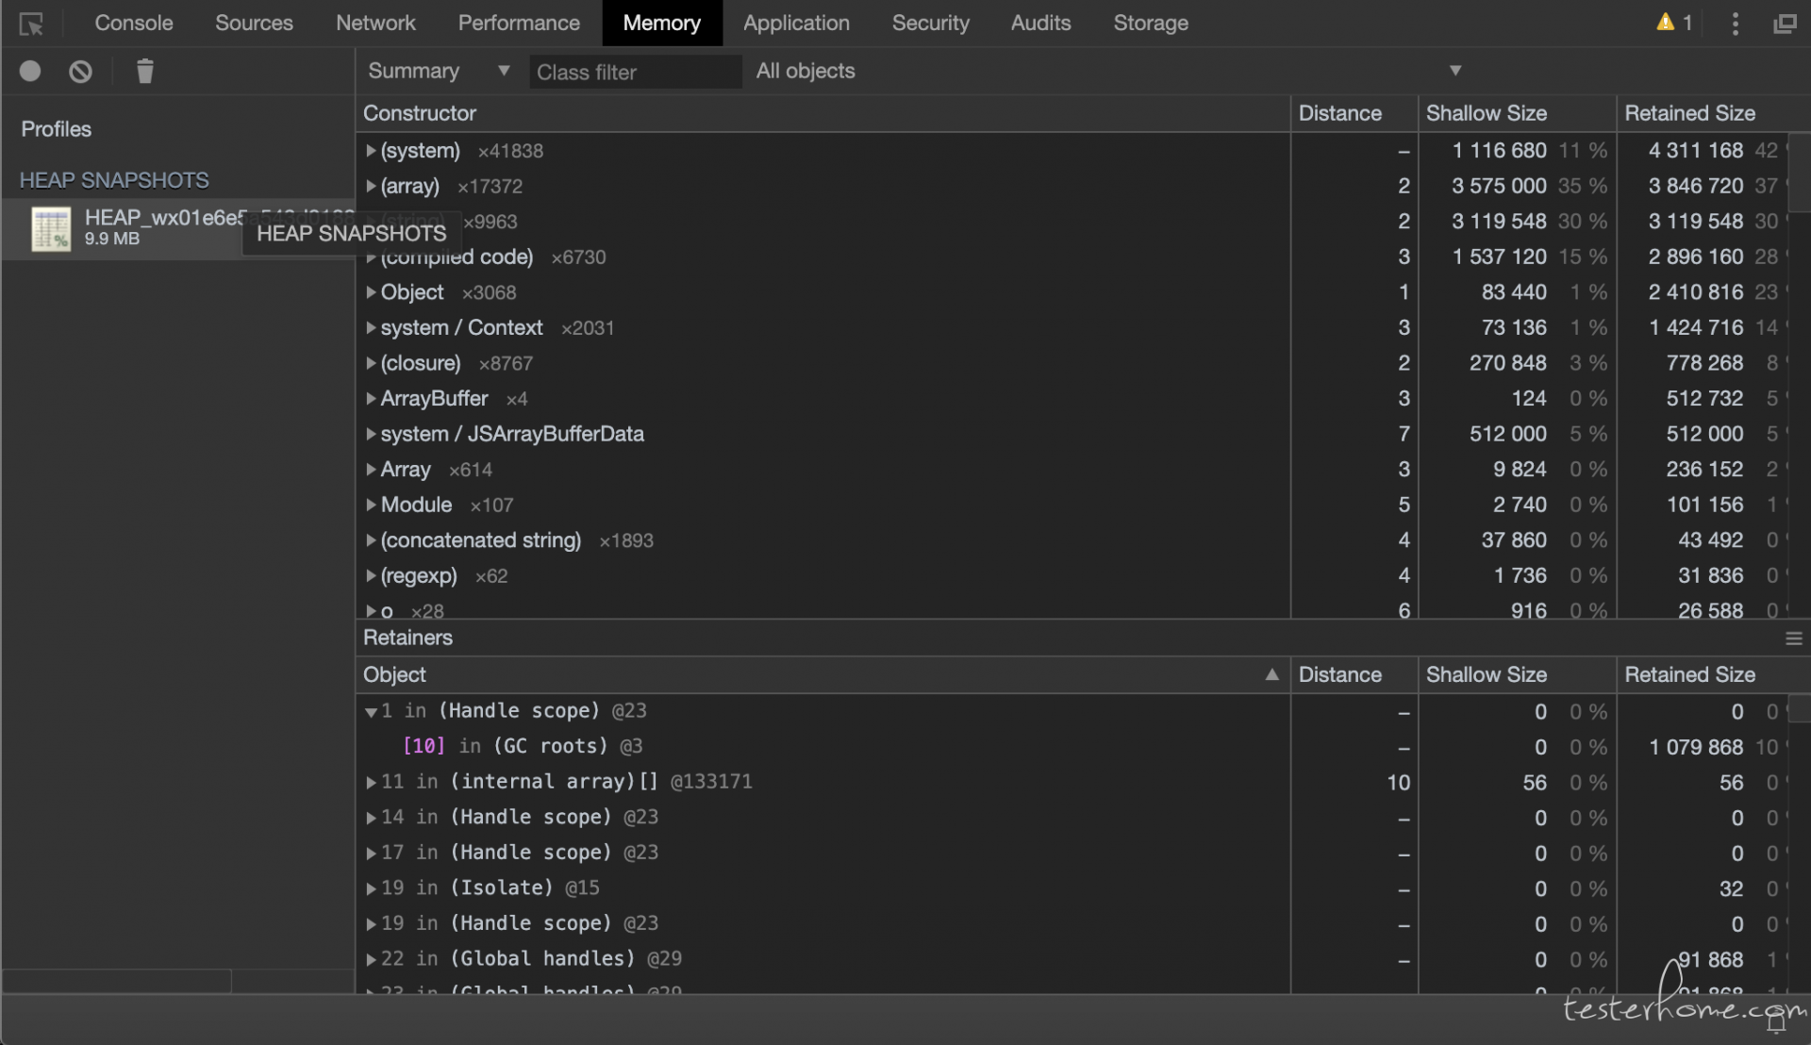
Task: Expand the ArrayBuffer row
Action: [x=371, y=398]
